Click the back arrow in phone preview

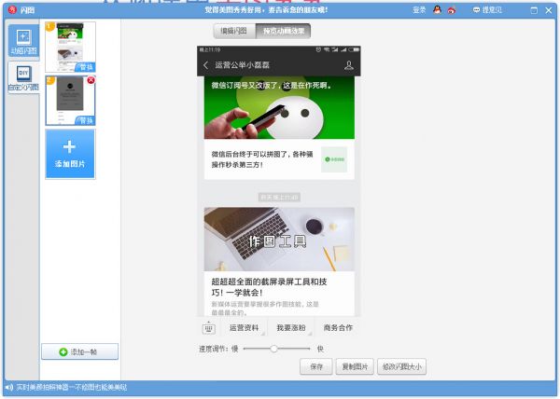point(205,65)
